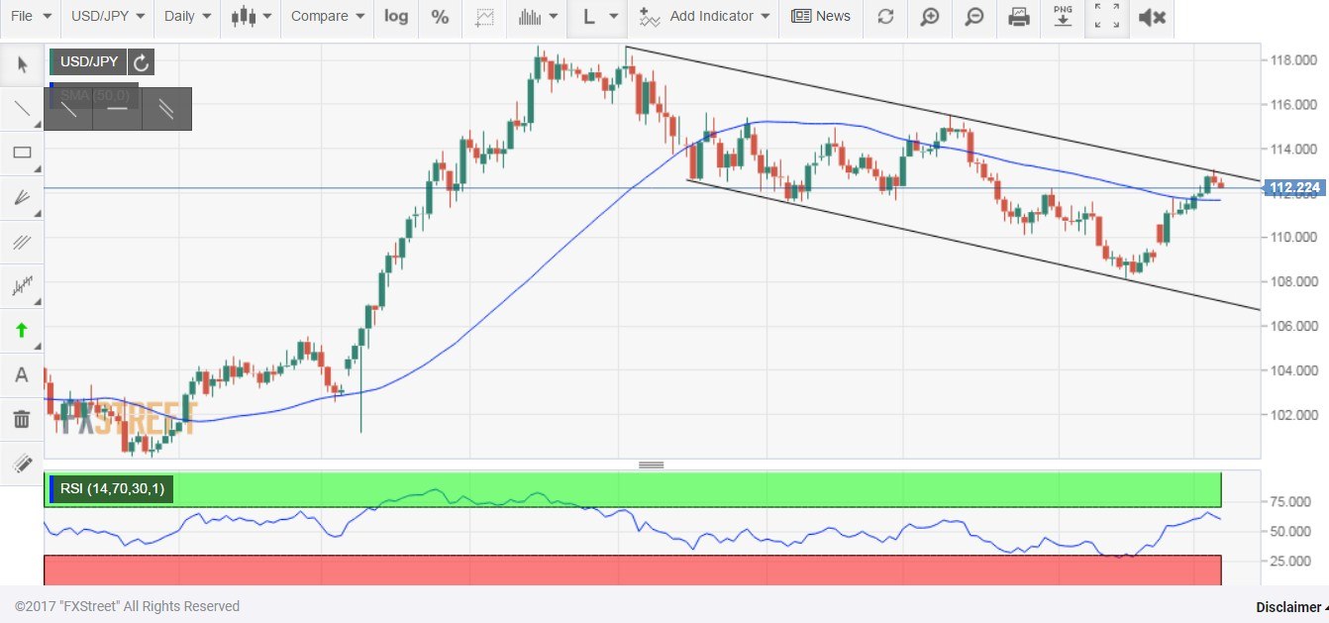Zoom out with the magnifier minus icon

[x=974, y=17]
